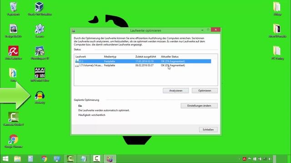Show hidden tray icons arrow

pyautogui.click(x=239, y=159)
